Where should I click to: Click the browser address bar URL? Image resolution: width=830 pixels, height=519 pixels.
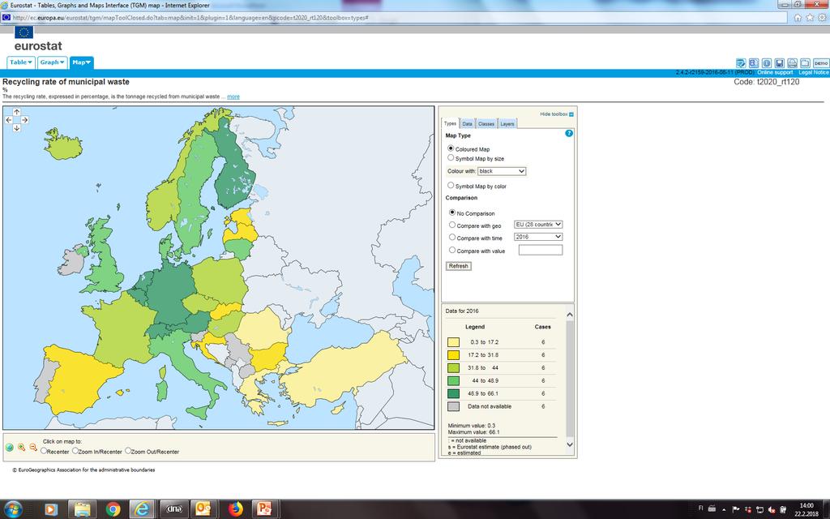[190, 18]
